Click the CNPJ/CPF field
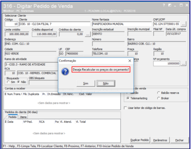 (x=167, y=24)
